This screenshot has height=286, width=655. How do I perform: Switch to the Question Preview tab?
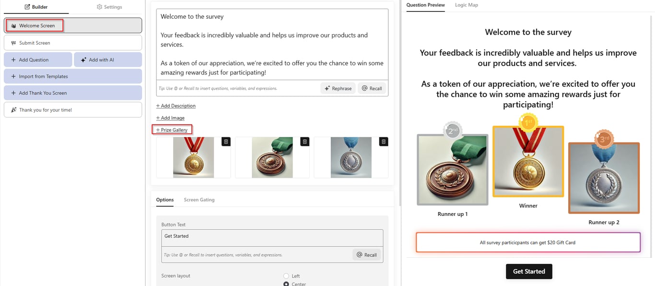tap(425, 5)
